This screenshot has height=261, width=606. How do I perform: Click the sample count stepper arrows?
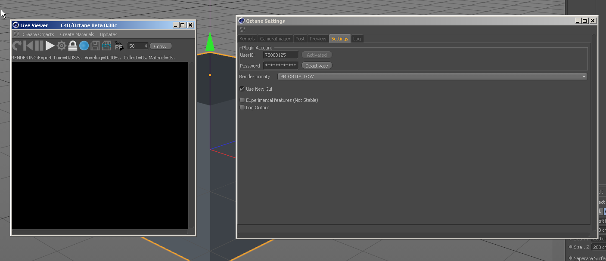(146, 46)
